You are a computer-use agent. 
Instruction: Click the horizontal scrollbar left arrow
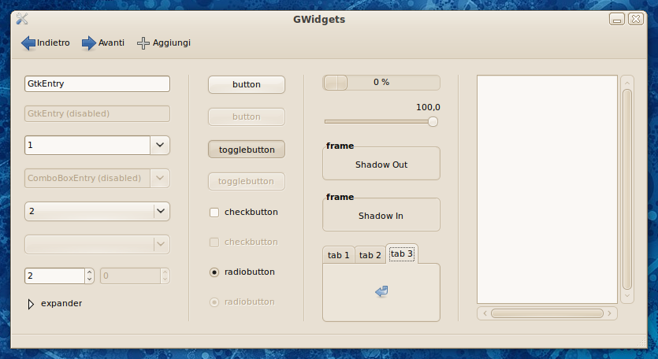pos(485,313)
